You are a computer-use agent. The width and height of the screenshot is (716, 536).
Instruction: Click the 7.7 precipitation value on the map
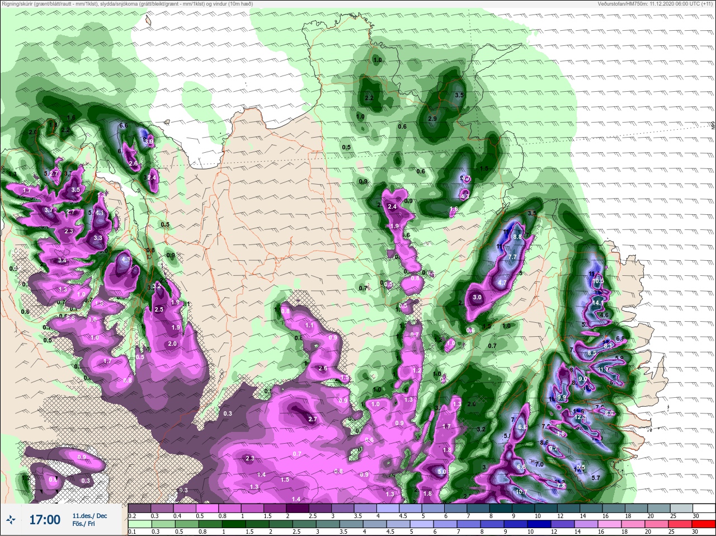[x=513, y=257]
